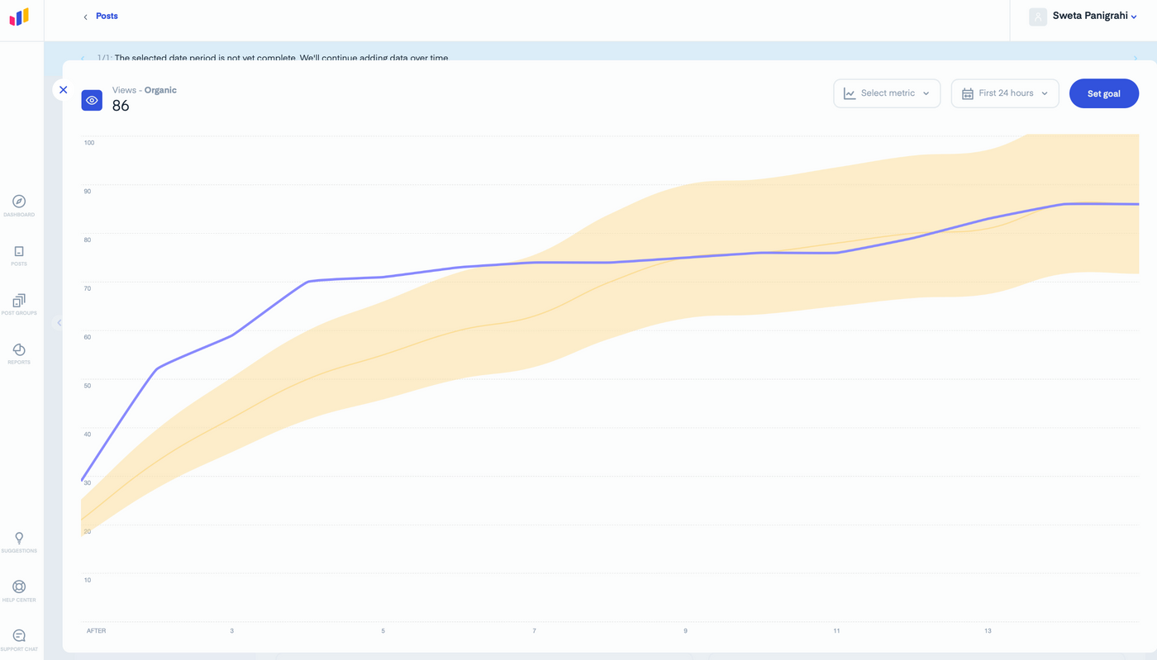1157x660 pixels.
Task: Go back to Posts via the chevron arrow
Action: tap(85, 17)
